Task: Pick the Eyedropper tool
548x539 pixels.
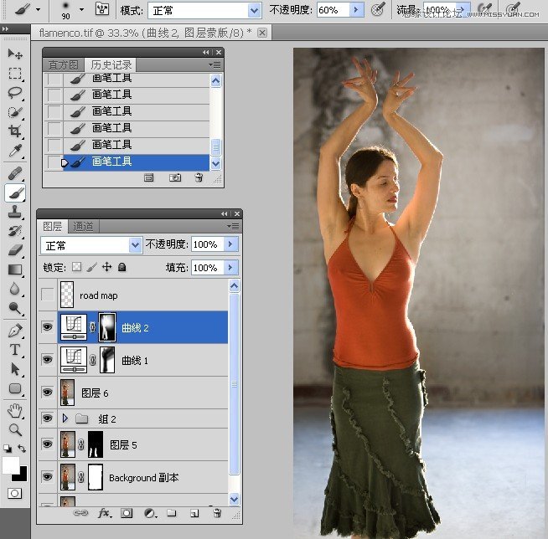Action: coord(15,151)
